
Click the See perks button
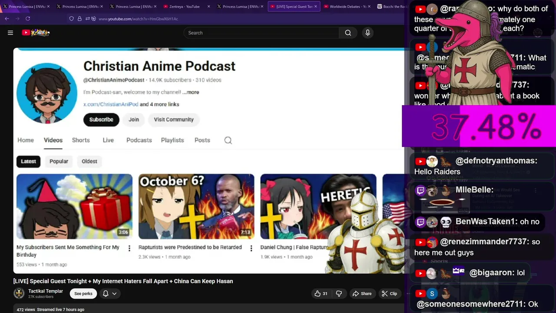(83, 293)
